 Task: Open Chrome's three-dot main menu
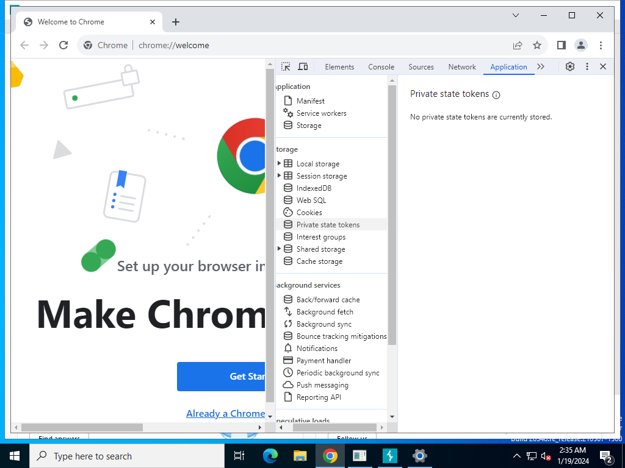click(x=601, y=45)
